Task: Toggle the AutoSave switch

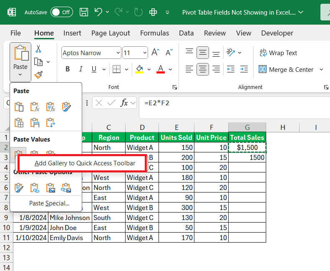Action: click(x=62, y=12)
